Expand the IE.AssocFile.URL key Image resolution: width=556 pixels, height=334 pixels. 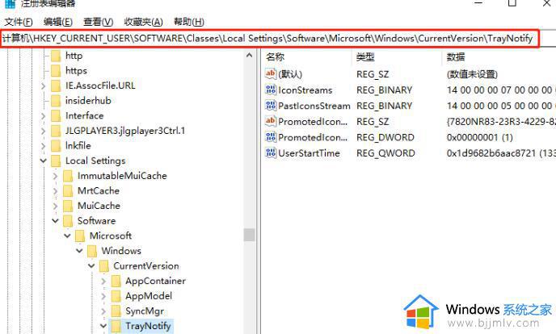tap(44, 86)
